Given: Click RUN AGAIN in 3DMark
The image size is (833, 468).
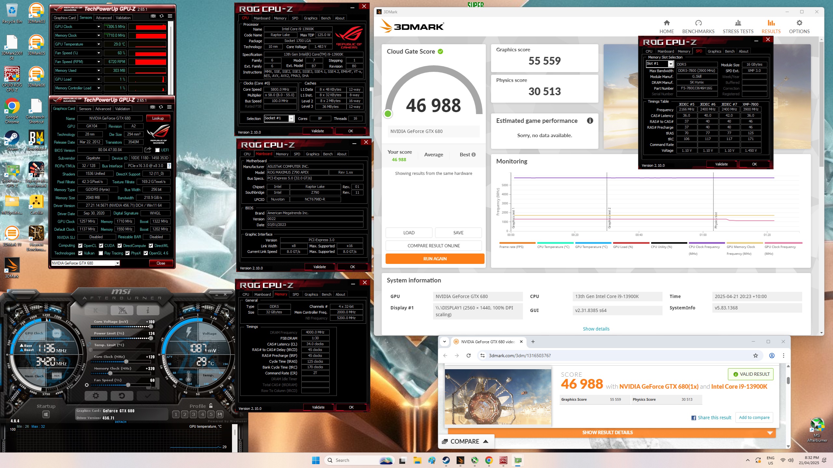Looking at the screenshot, I should (435, 259).
